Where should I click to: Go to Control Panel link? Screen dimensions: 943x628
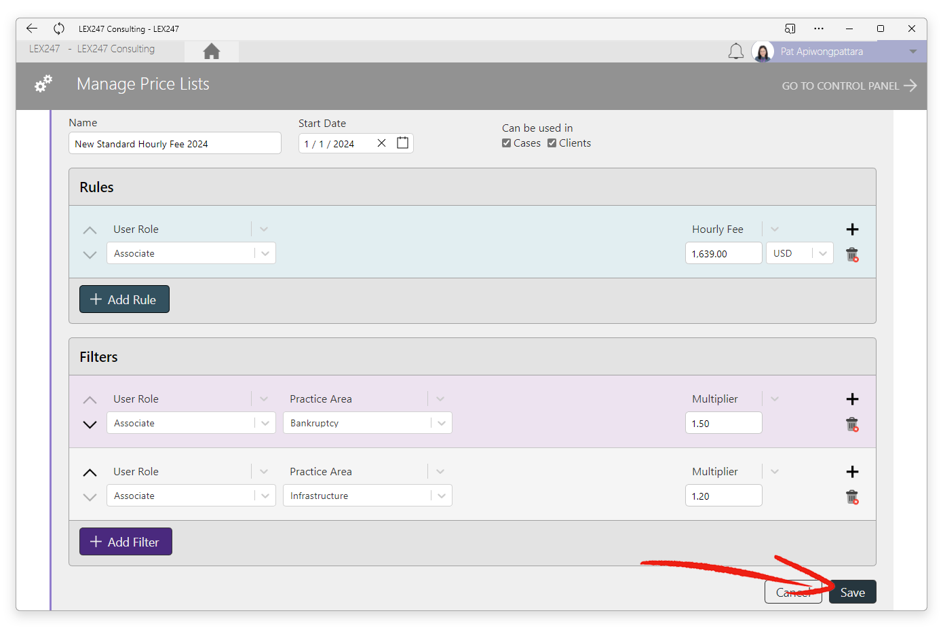coord(849,86)
